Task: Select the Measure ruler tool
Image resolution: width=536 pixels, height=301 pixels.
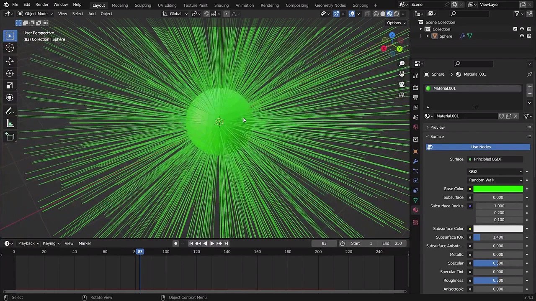Action: 10,123
